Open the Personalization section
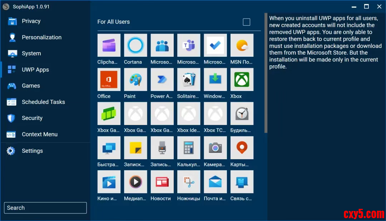Image resolution: width=386 pixels, height=221 pixels. pyautogui.click(x=45, y=37)
